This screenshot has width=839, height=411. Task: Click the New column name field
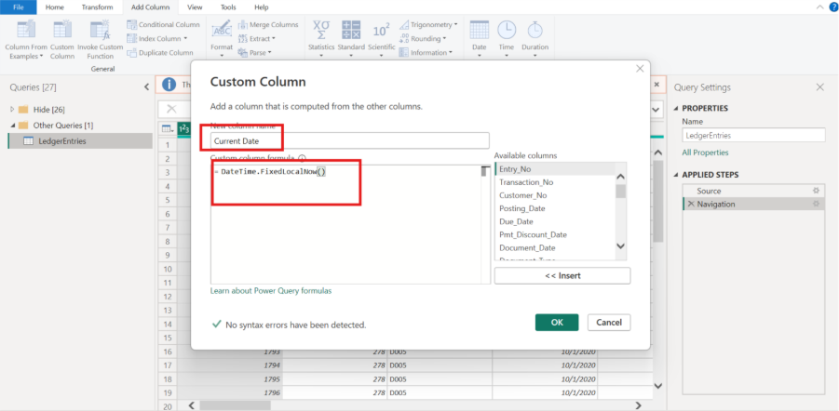click(x=349, y=140)
